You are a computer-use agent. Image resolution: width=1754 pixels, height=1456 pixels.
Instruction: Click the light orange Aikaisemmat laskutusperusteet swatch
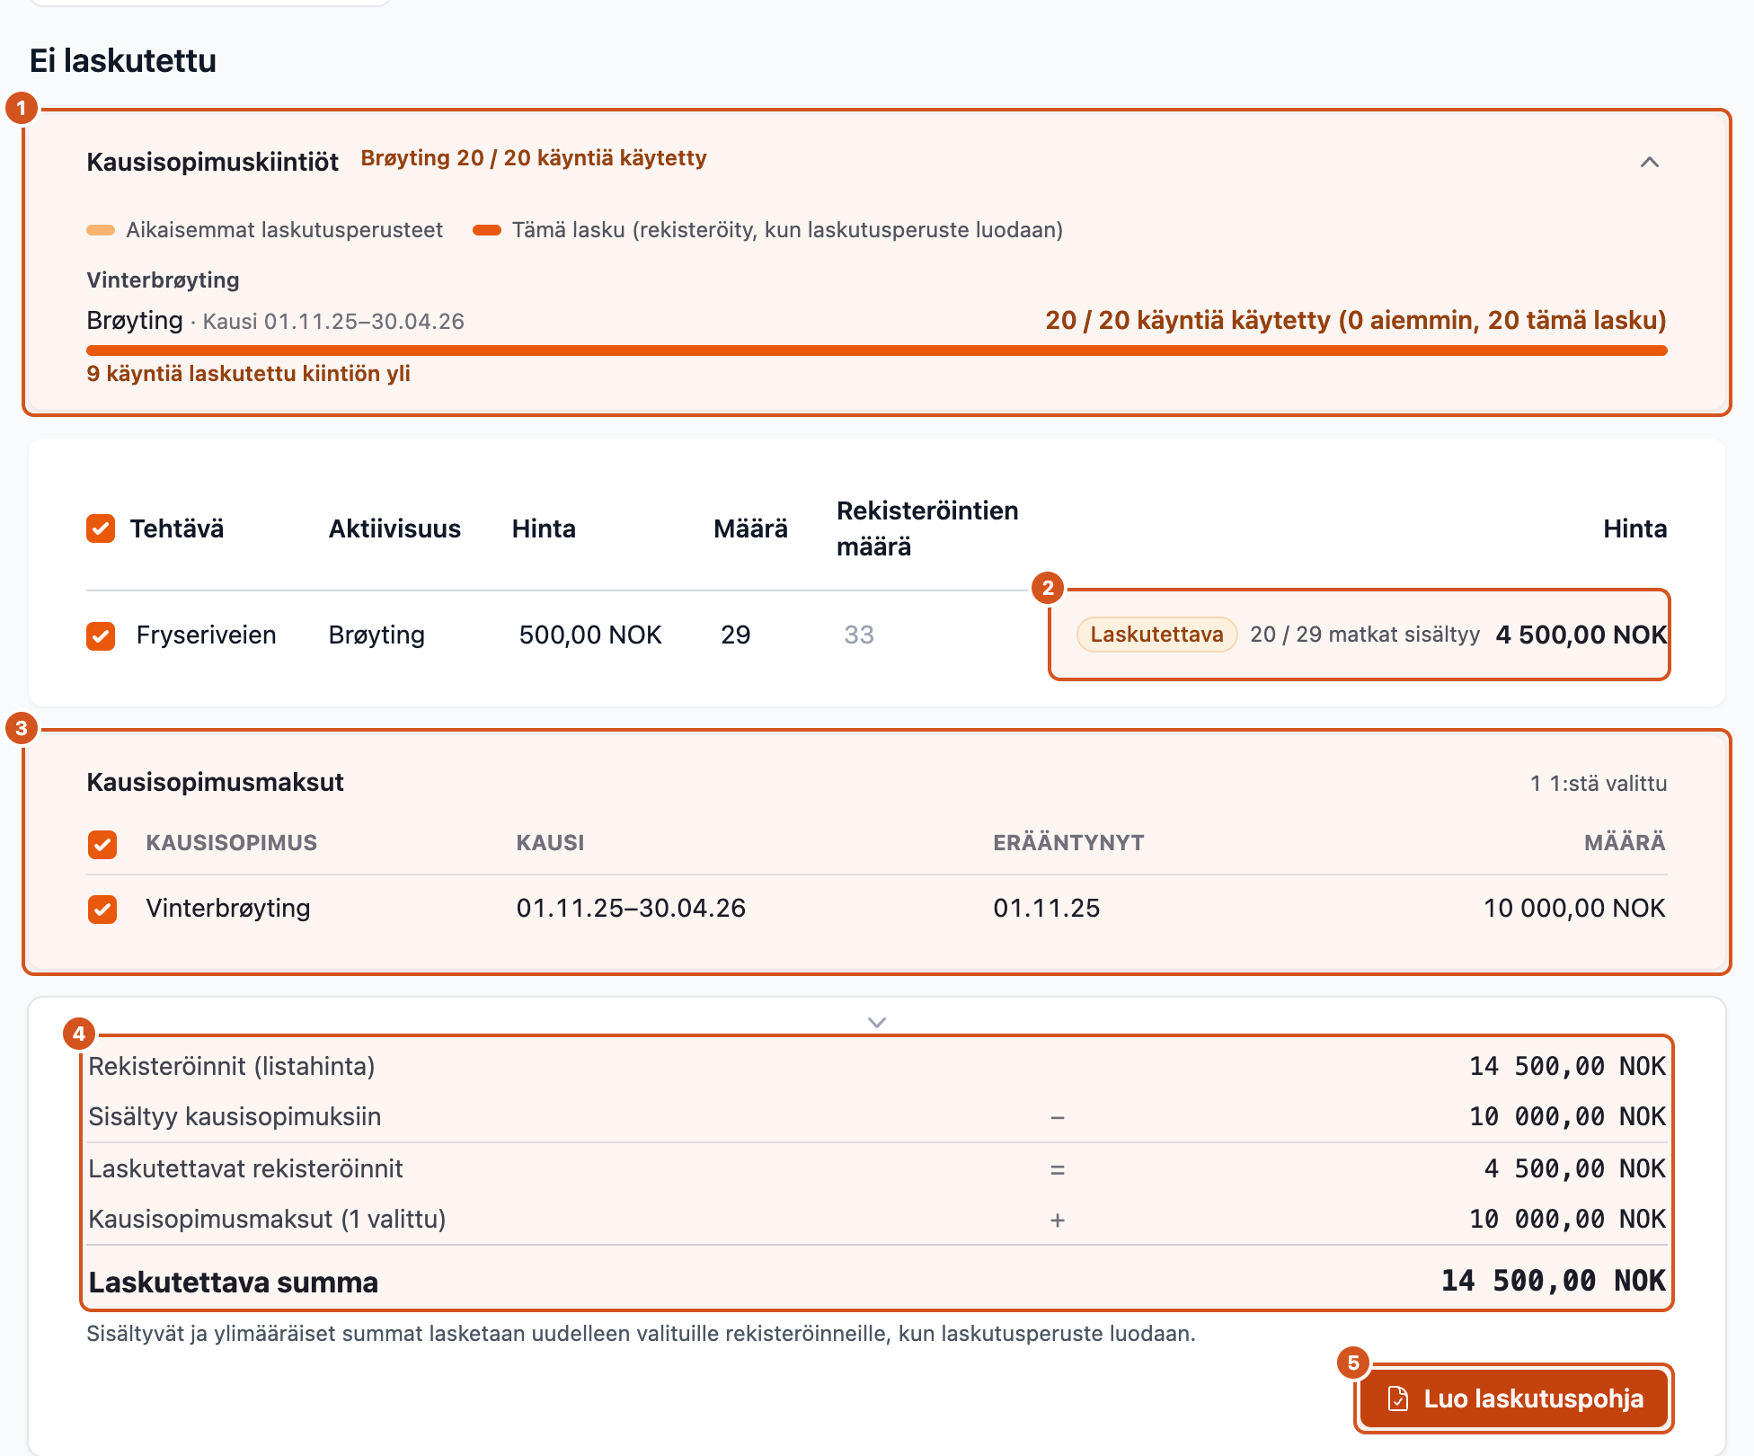click(101, 230)
